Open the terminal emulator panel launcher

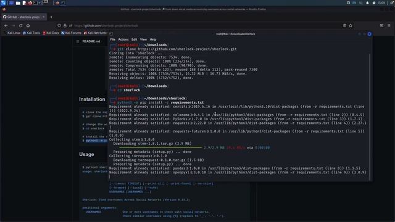click(x=36, y=2)
